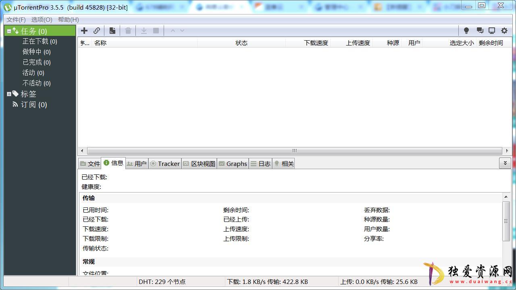
Task: Click the µTorrent logo in title bar
Action: point(8,7)
